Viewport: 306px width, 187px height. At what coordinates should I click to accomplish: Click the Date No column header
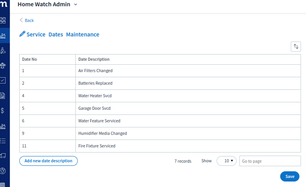pos(29,59)
